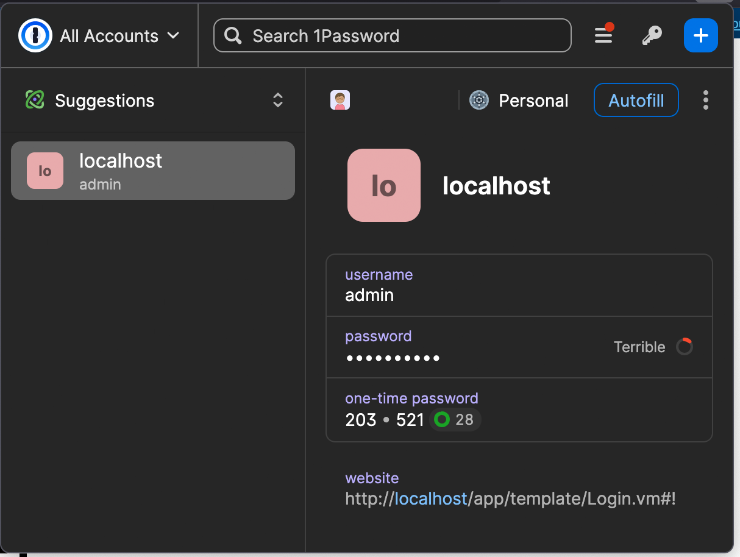The width and height of the screenshot is (740, 557).
Task: Click the Search 1Password field
Action: (392, 36)
